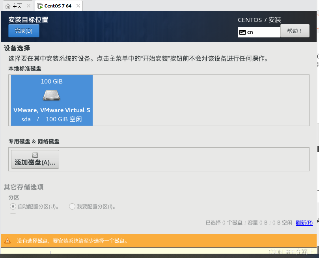Image resolution: width=319 pixels, height=258 pixels.
Task: Click the 刷新(R) refresh link
Action: (x=304, y=223)
